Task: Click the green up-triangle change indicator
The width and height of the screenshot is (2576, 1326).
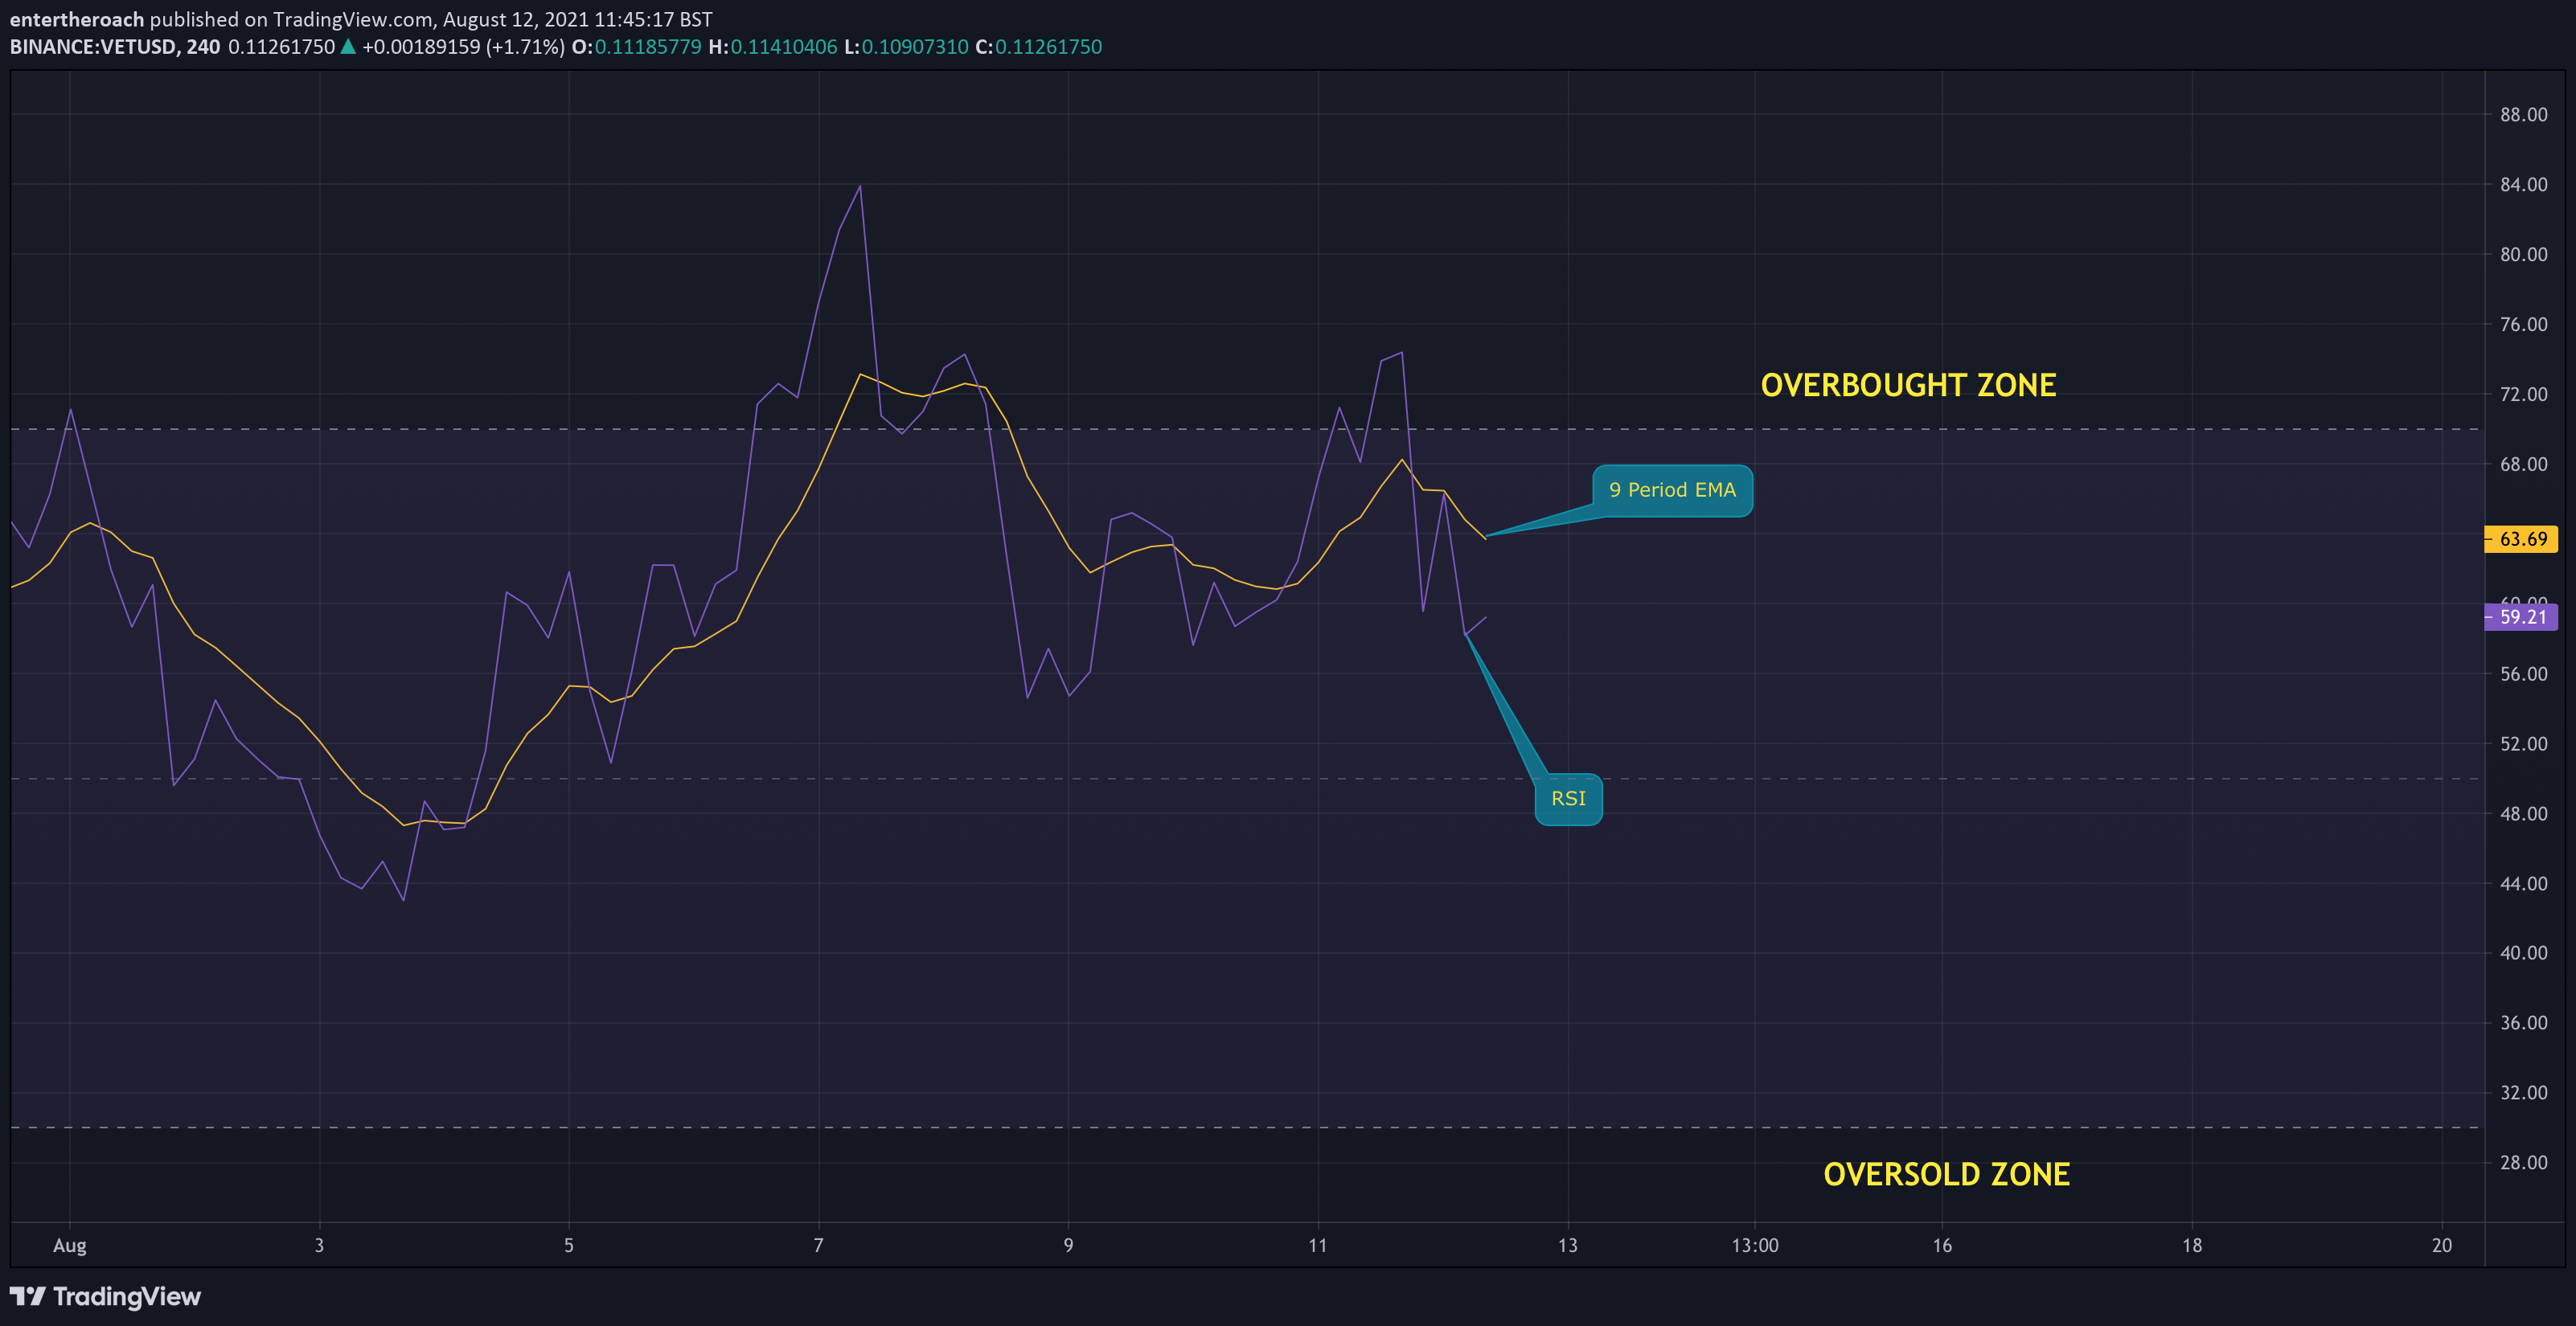Action: [348, 46]
